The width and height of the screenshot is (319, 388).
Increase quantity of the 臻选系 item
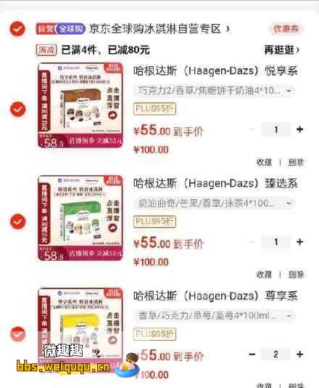pos(299,242)
